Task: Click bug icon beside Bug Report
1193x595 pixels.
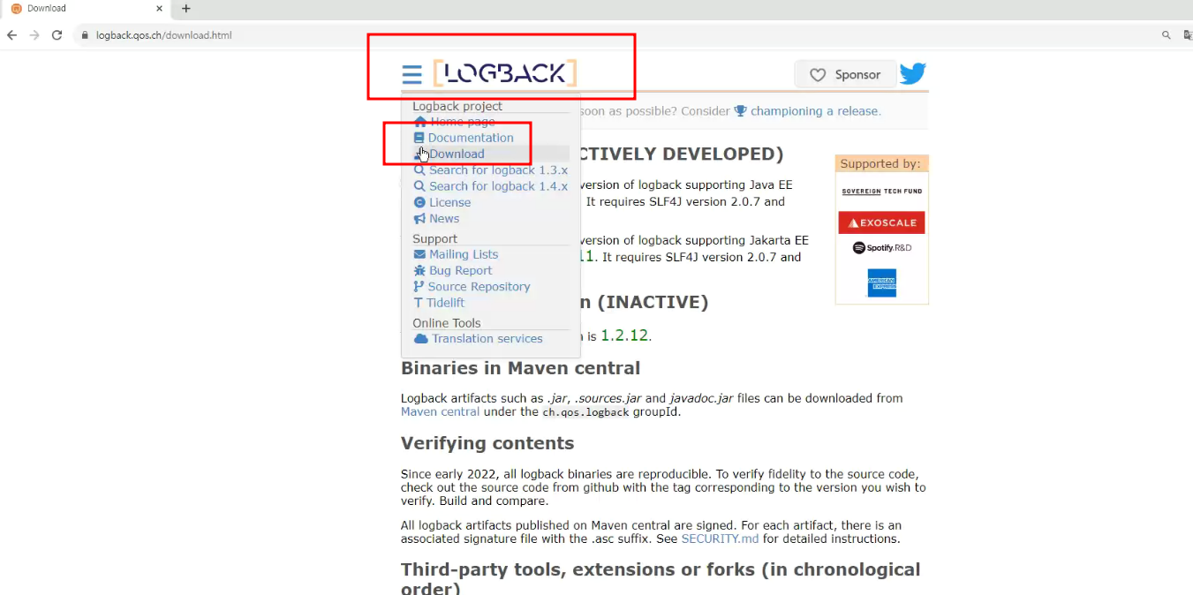Action: (419, 271)
